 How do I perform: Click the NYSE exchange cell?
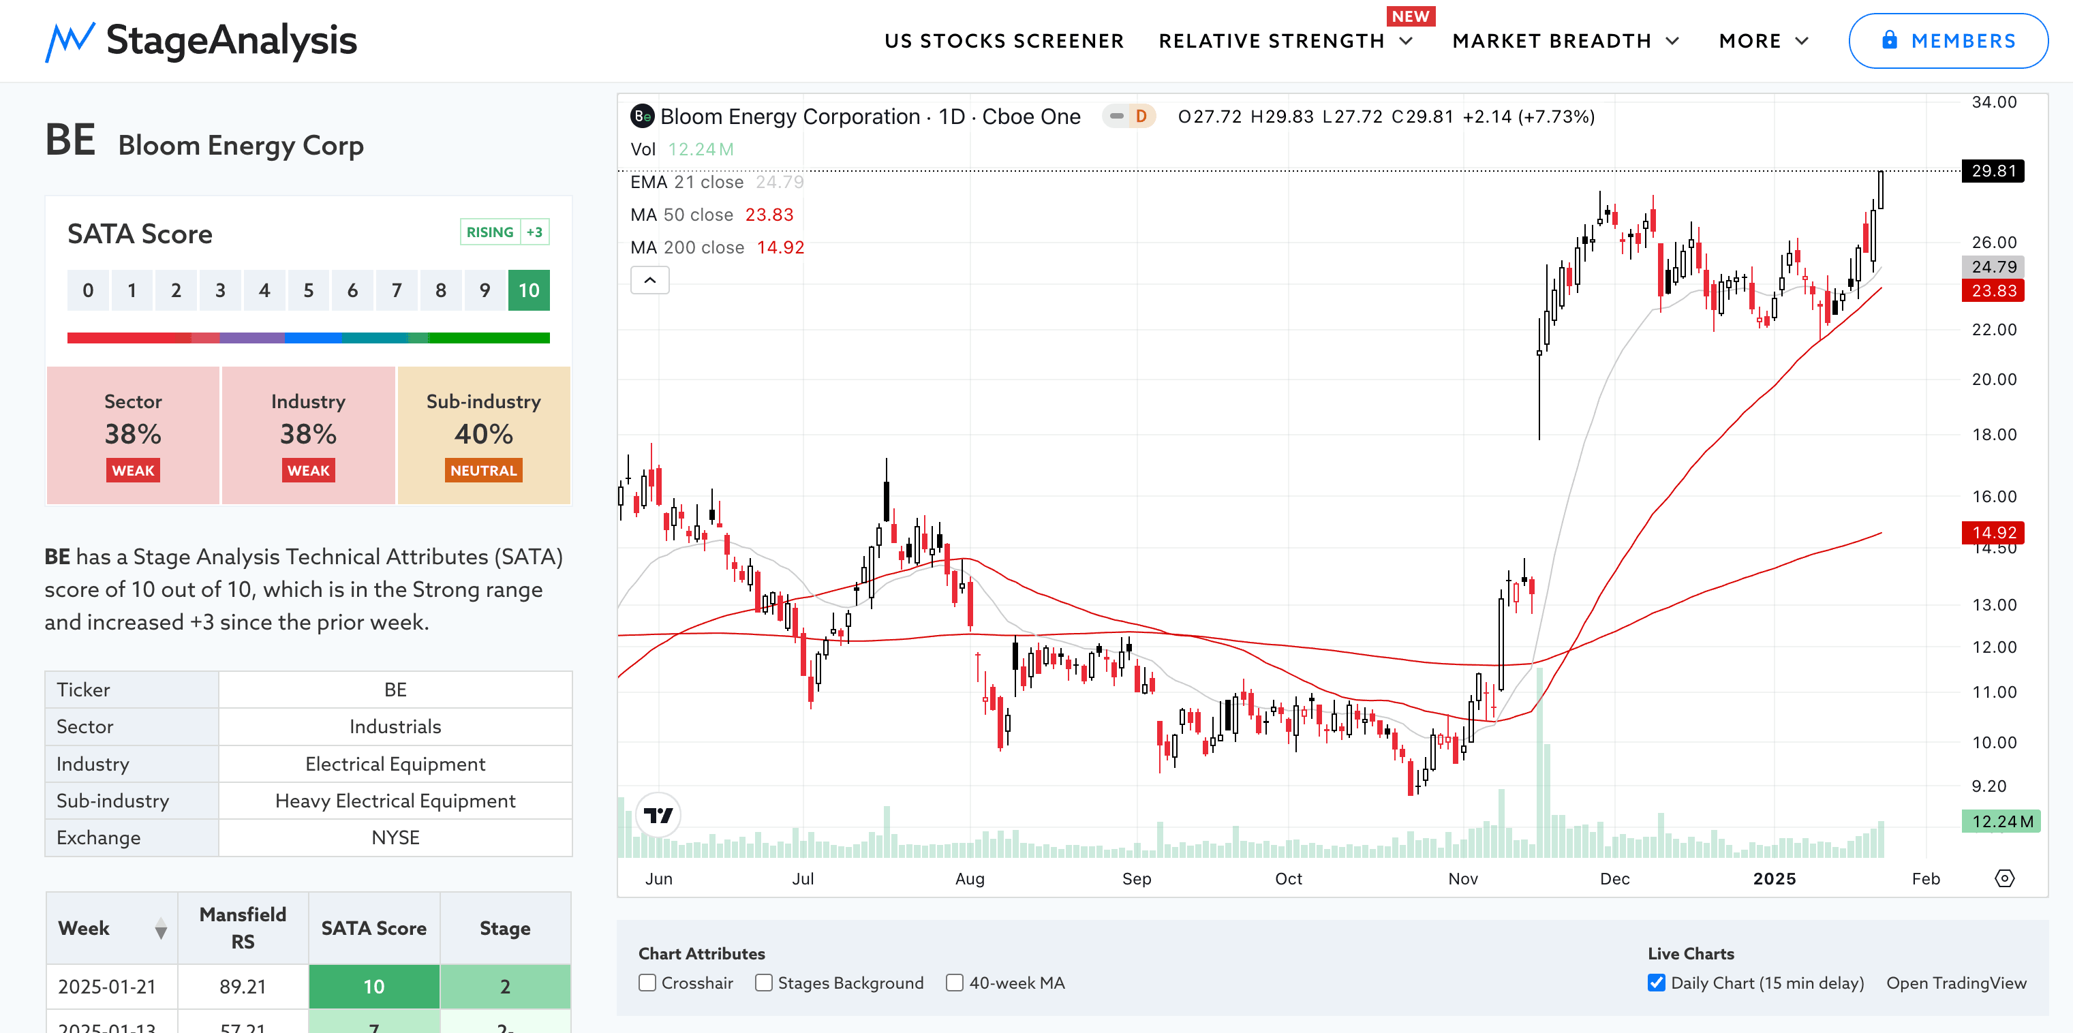click(395, 837)
